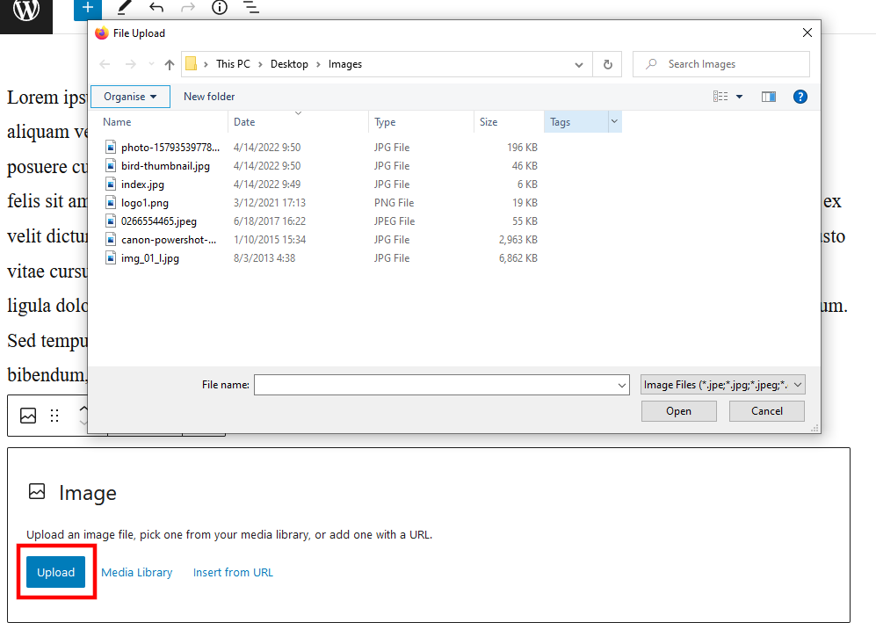This screenshot has height=637, width=876.
Task: Expand the file name combo box arrow
Action: [622, 384]
